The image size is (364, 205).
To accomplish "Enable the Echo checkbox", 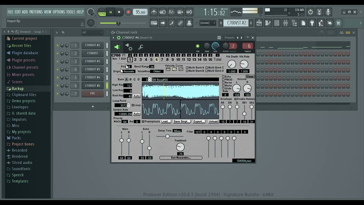I will click(x=223, y=77).
